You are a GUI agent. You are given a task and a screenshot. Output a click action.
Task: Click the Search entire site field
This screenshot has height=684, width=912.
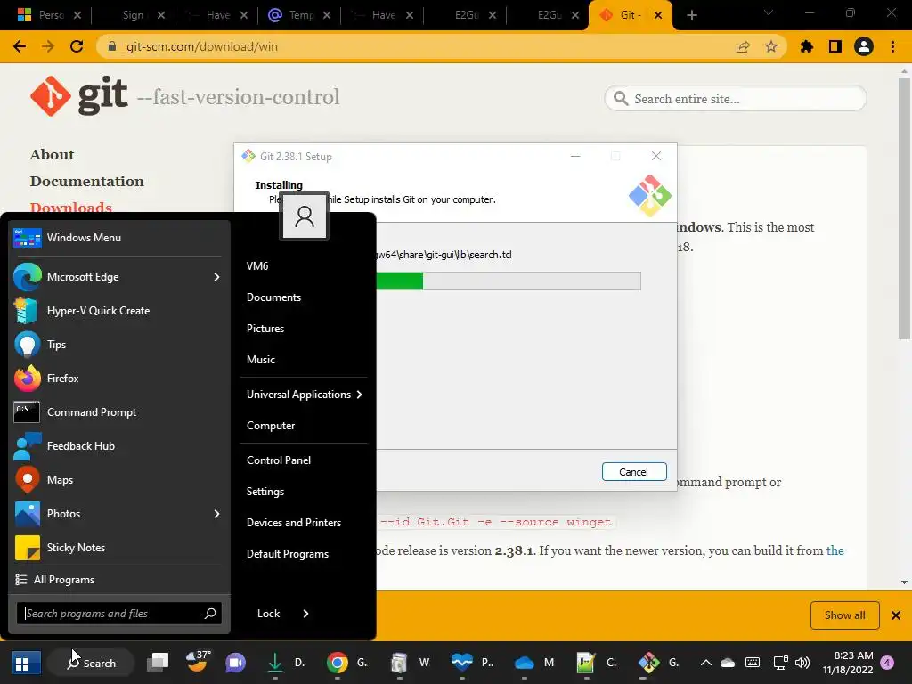pyautogui.click(x=735, y=99)
